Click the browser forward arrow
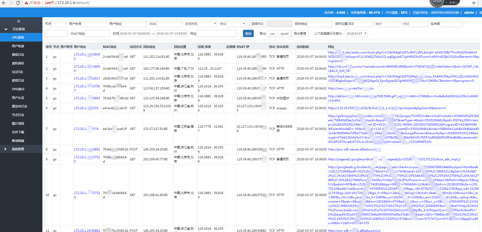 11,3
